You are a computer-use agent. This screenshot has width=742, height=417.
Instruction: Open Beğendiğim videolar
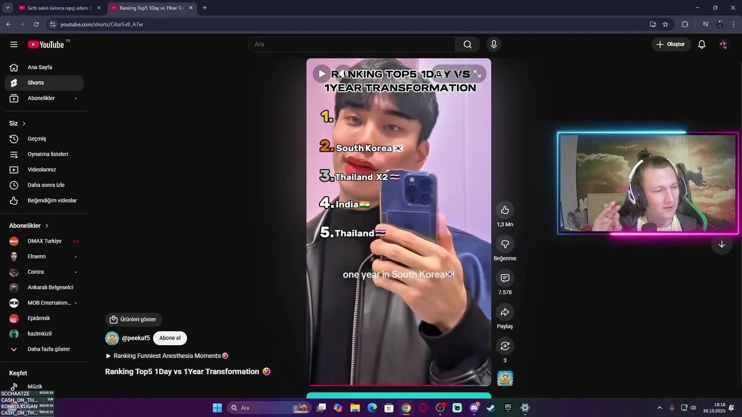pos(44,200)
